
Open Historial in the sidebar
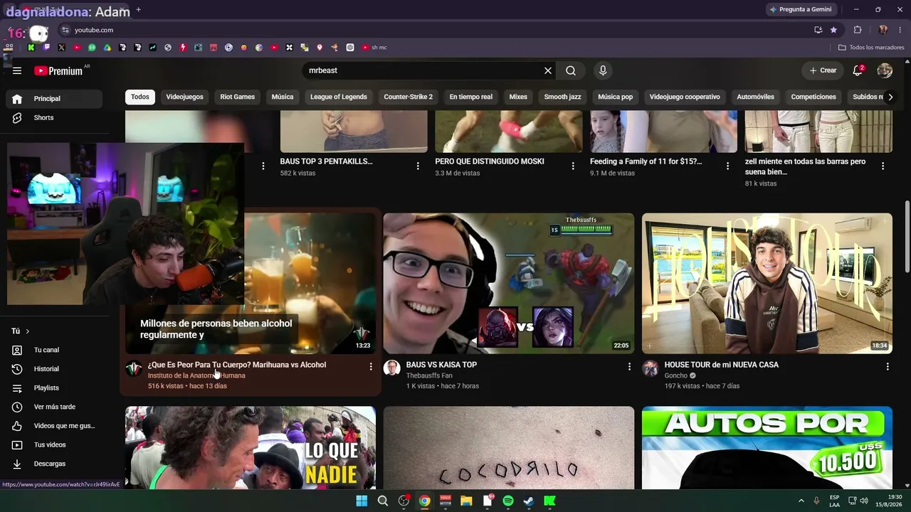coord(54,369)
